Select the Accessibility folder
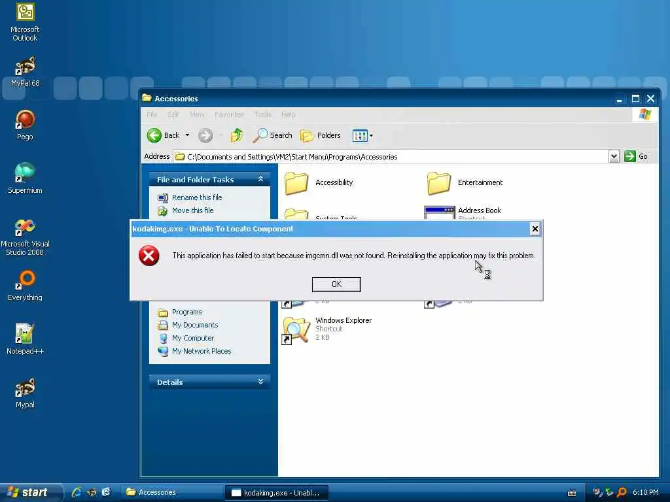Screen dimensions: 670x502 click(x=319, y=183)
